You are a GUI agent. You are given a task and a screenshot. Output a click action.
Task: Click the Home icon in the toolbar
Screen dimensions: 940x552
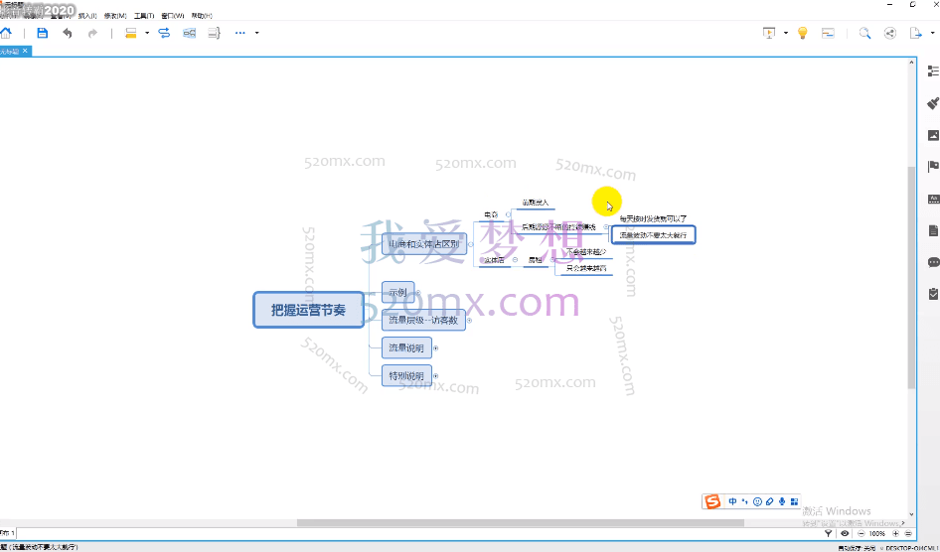coord(7,33)
